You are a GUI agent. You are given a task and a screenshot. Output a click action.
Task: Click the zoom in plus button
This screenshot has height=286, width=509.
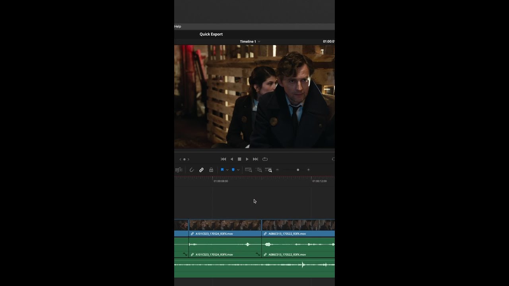coord(308,170)
